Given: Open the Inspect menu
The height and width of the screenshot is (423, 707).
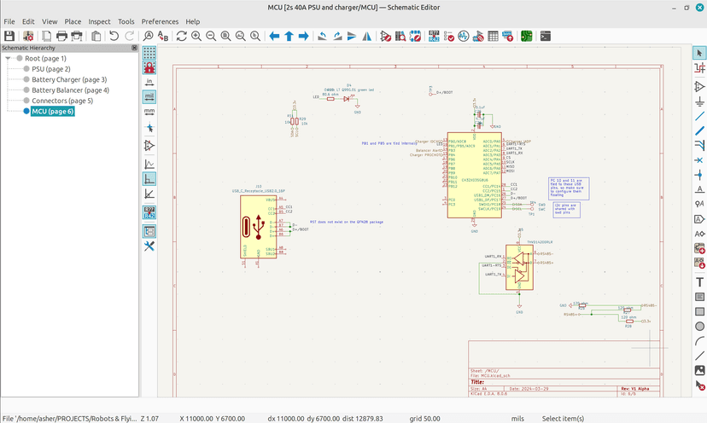Looking at the screenshot, I should (99, 21).
